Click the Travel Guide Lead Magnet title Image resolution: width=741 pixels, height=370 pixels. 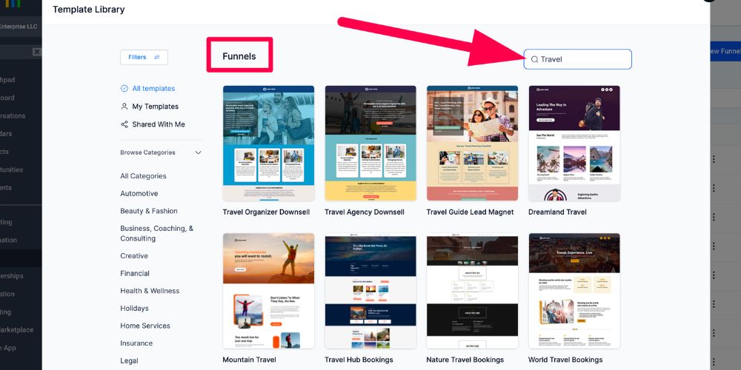[471, 212]
